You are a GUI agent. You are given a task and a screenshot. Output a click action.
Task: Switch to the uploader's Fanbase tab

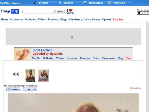[85, 58]
